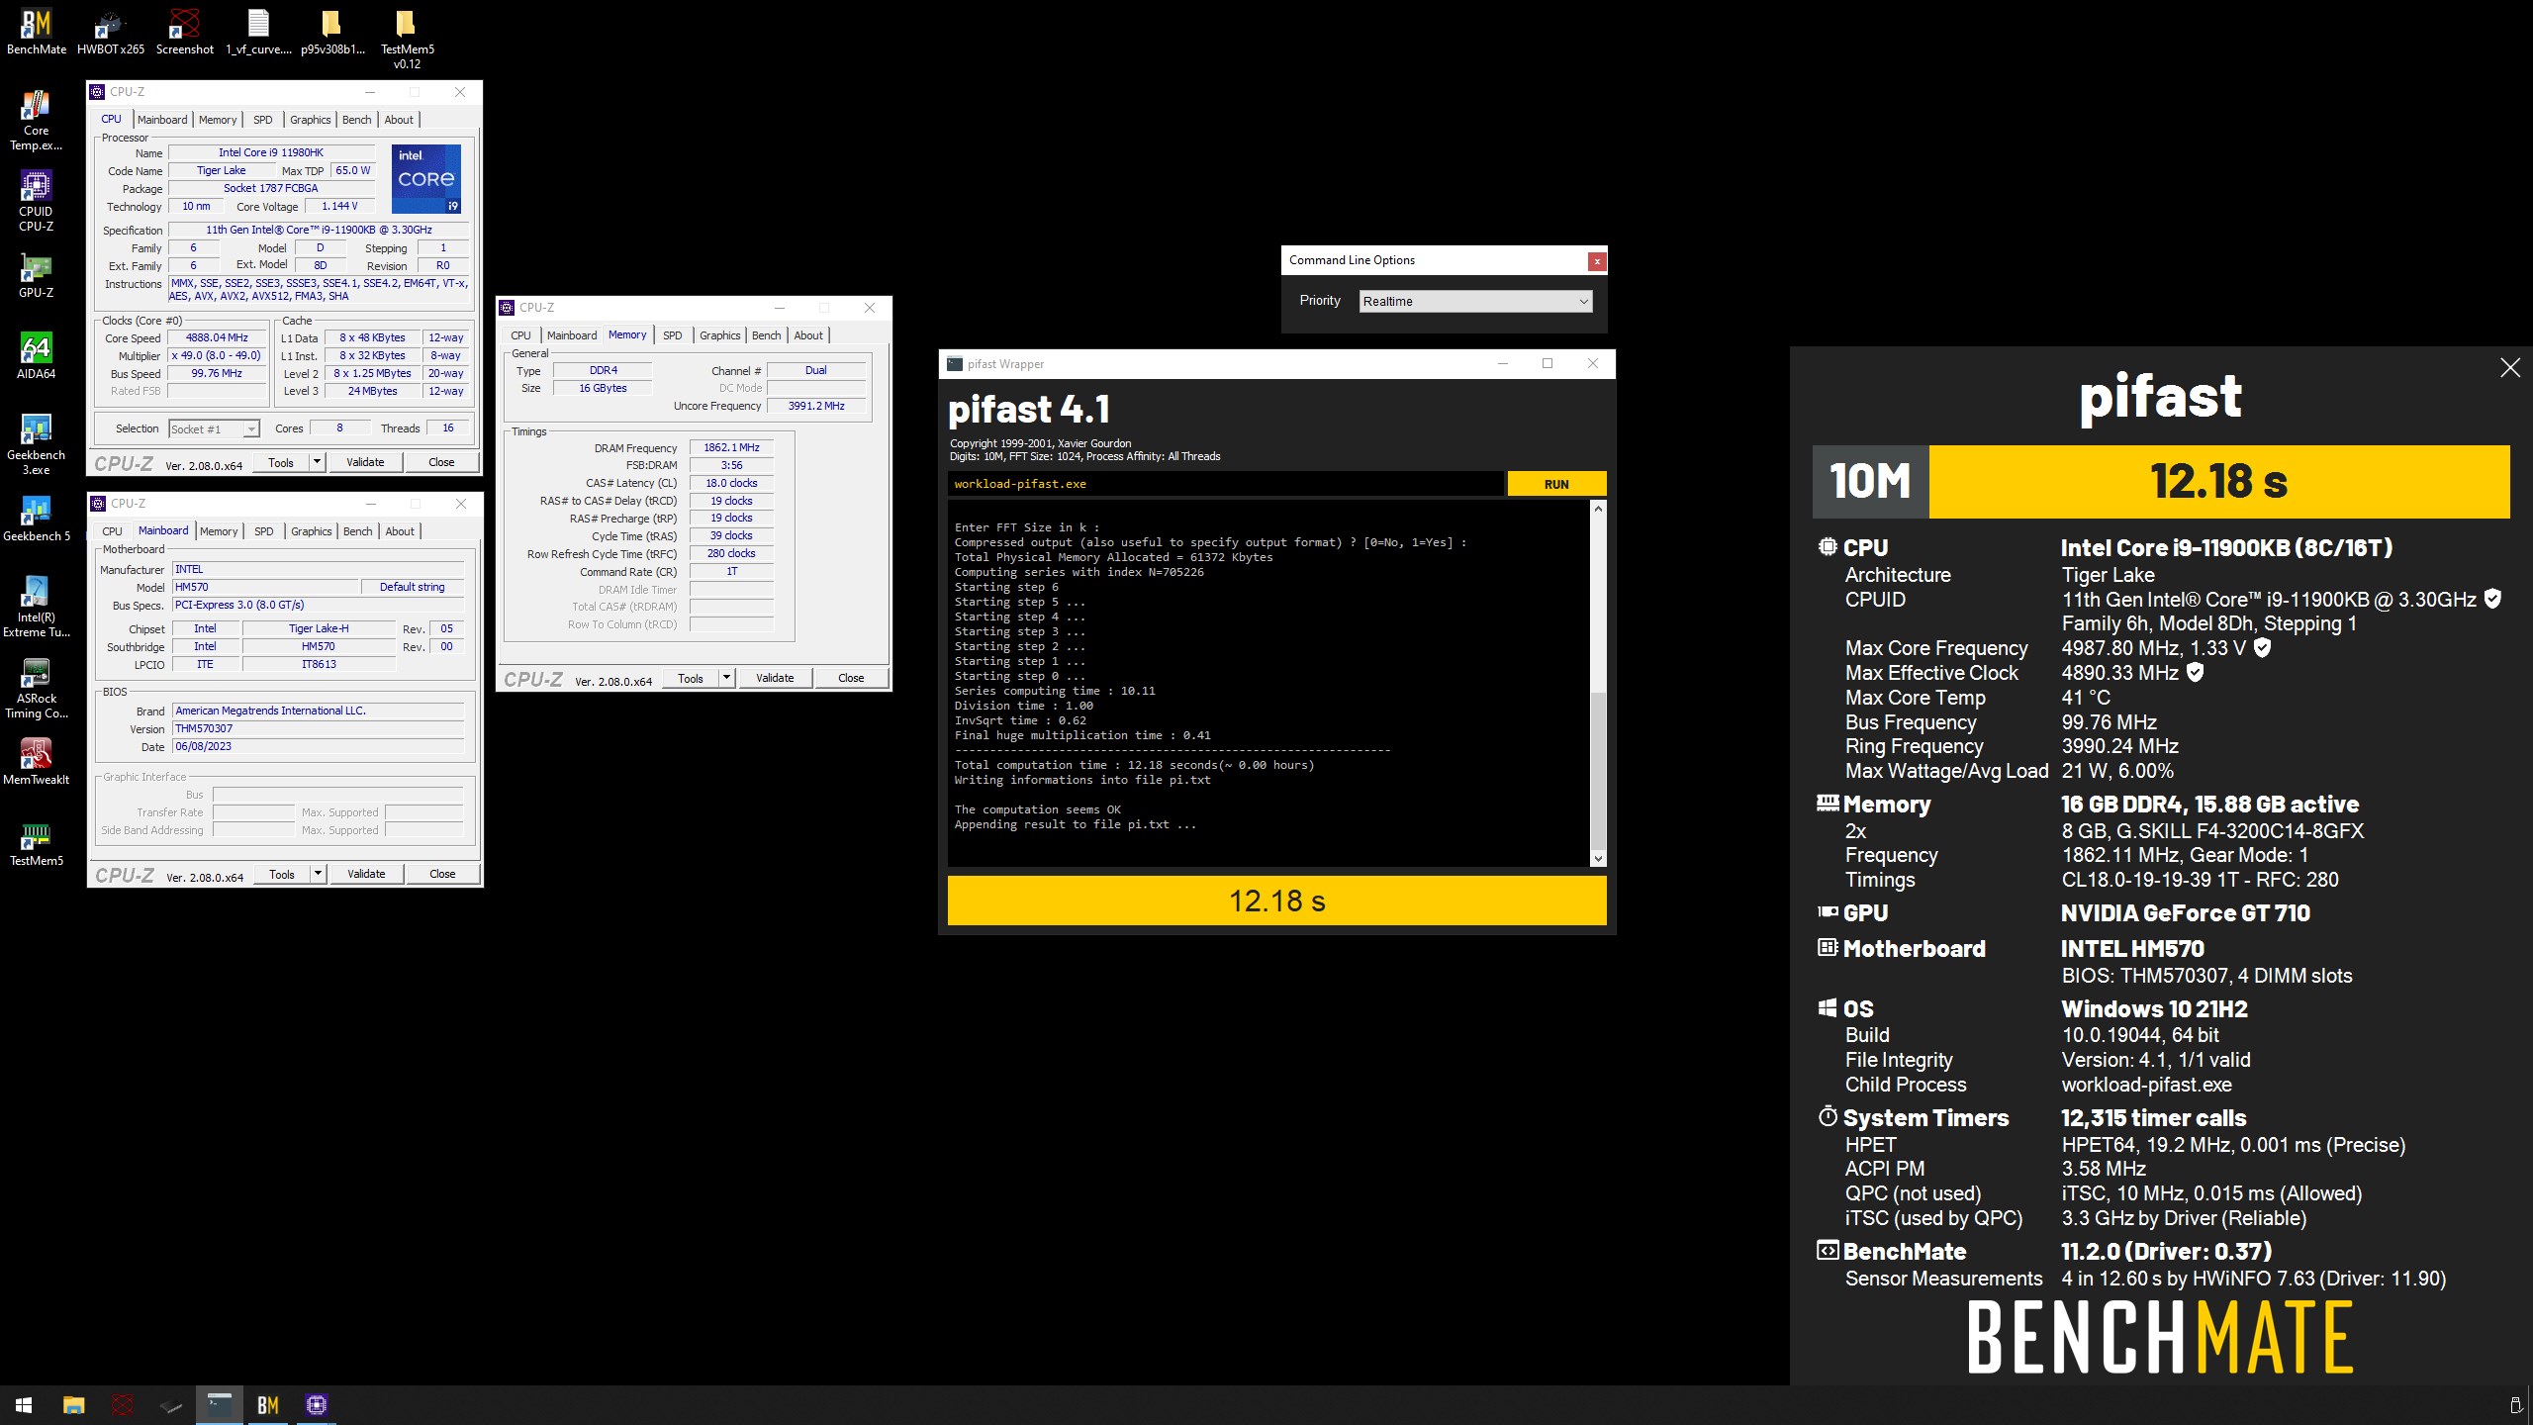
Task: Click the red screenshot tool taskbar icon
Action: tap(123, 1404)
